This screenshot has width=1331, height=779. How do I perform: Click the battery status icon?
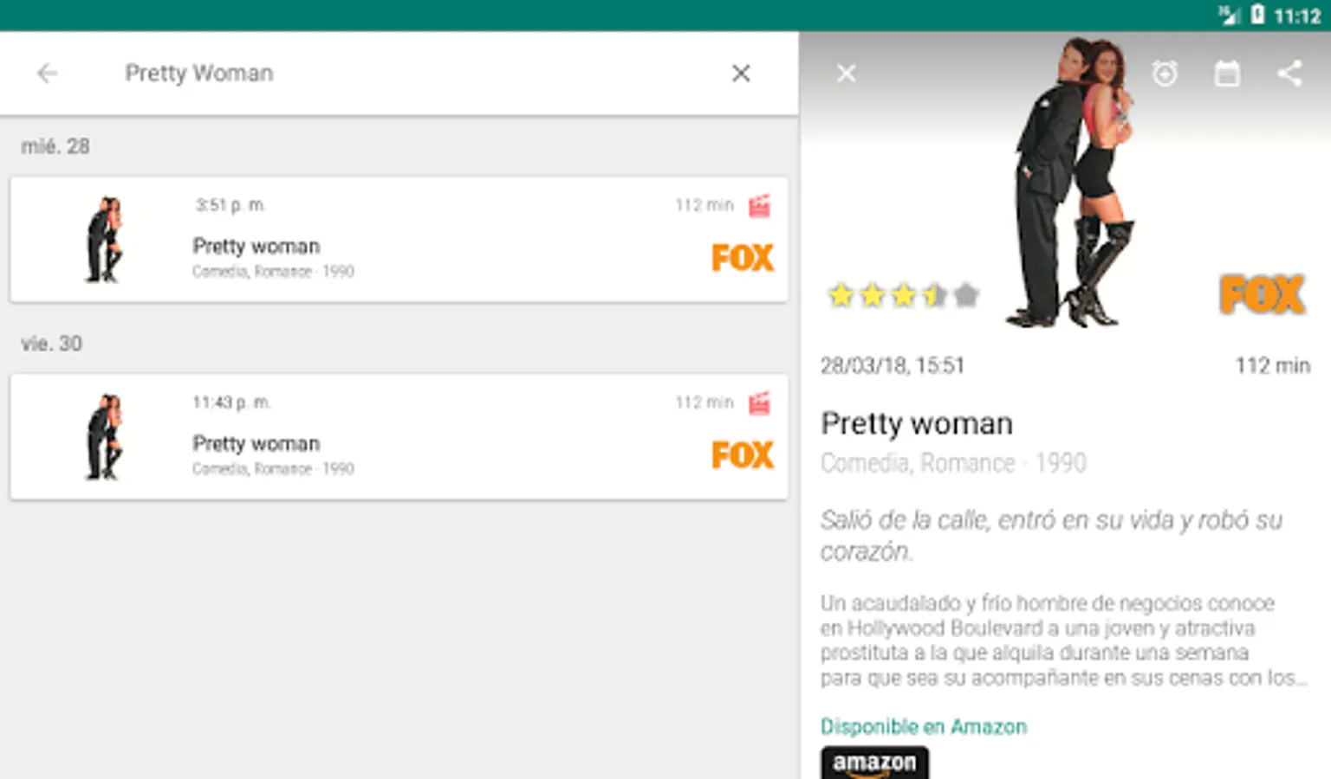point(1257,15)
